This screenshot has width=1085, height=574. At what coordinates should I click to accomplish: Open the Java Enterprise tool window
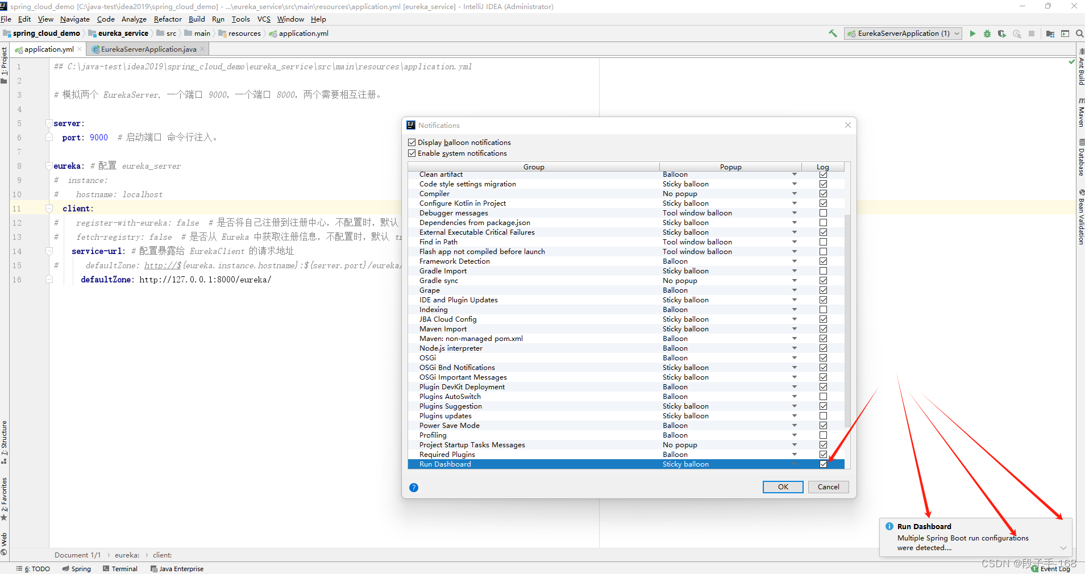[x=177, y=568]
